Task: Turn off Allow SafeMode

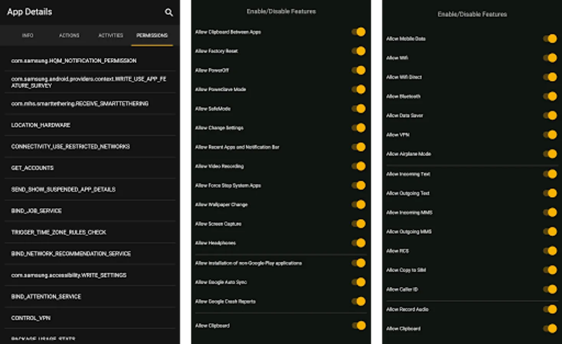Action: (x=359, y=109)
